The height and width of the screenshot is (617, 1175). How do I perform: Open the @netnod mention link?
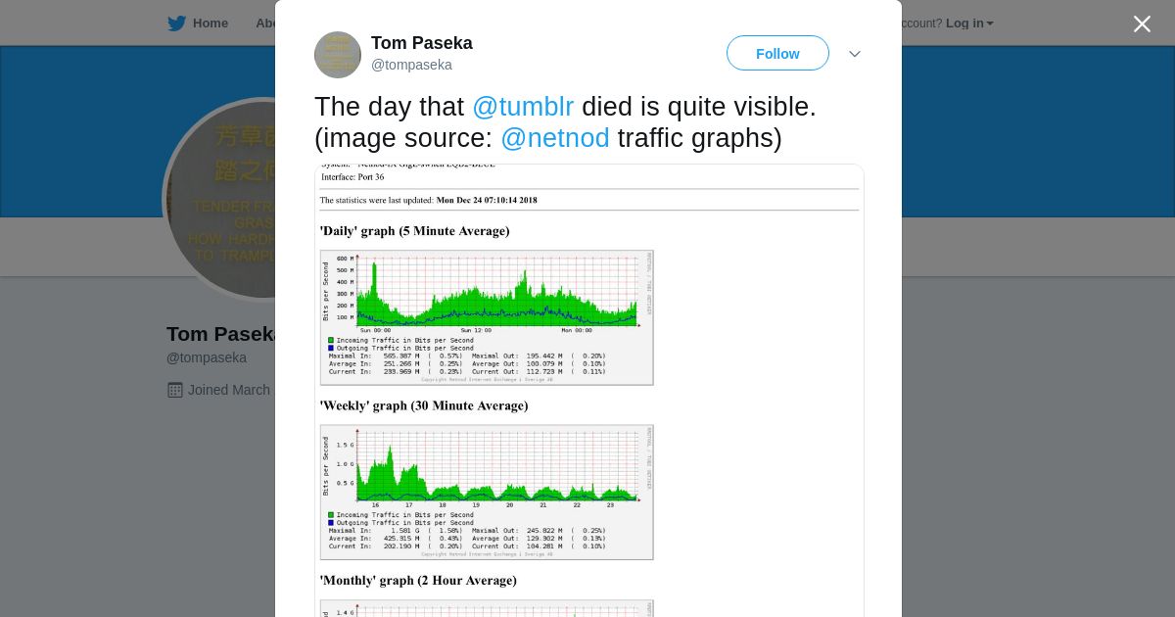pos(555,138)
